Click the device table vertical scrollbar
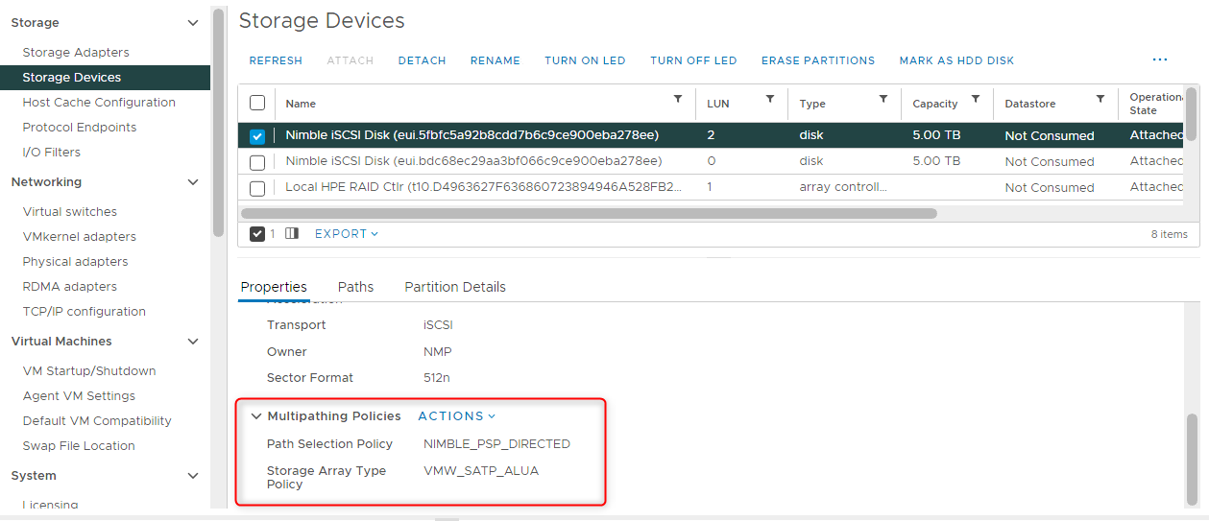1209x521 pixels. click(x=1191, y=115)
